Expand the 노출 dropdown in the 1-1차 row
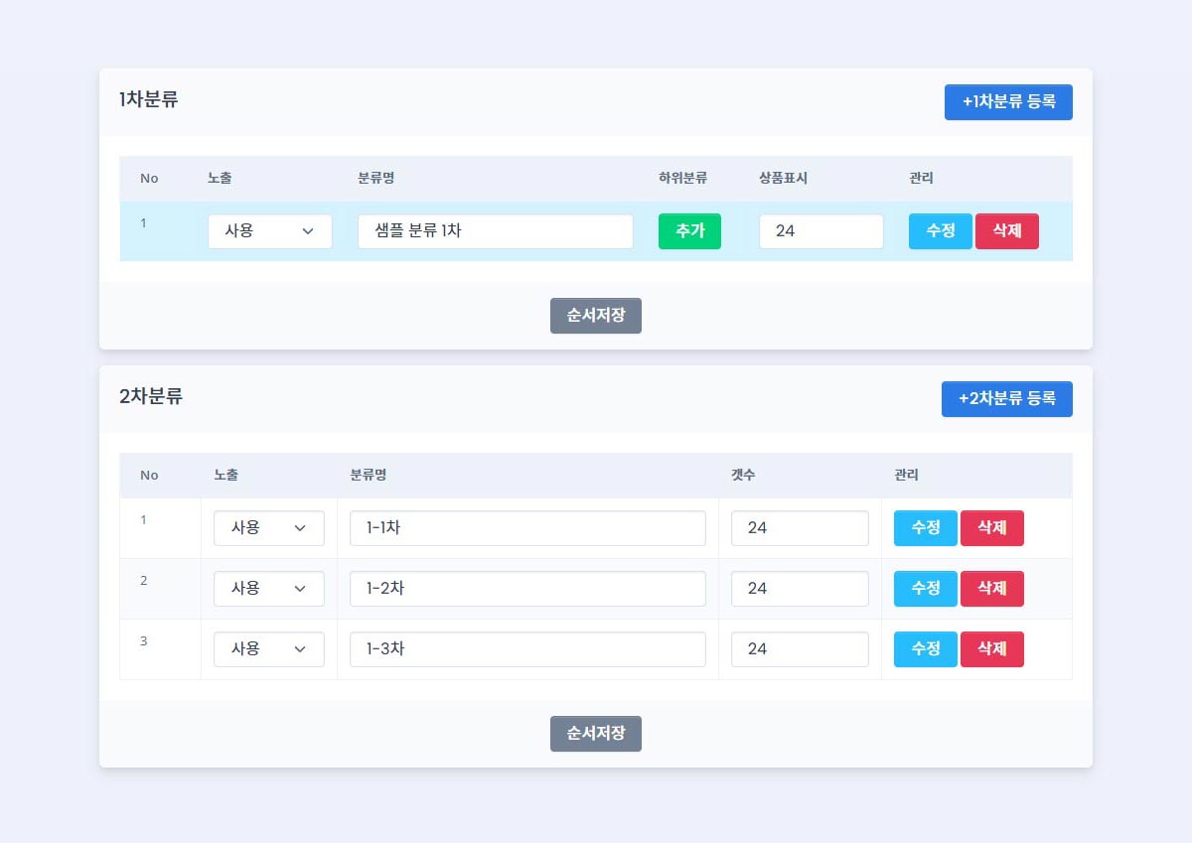 click(268, 528)
